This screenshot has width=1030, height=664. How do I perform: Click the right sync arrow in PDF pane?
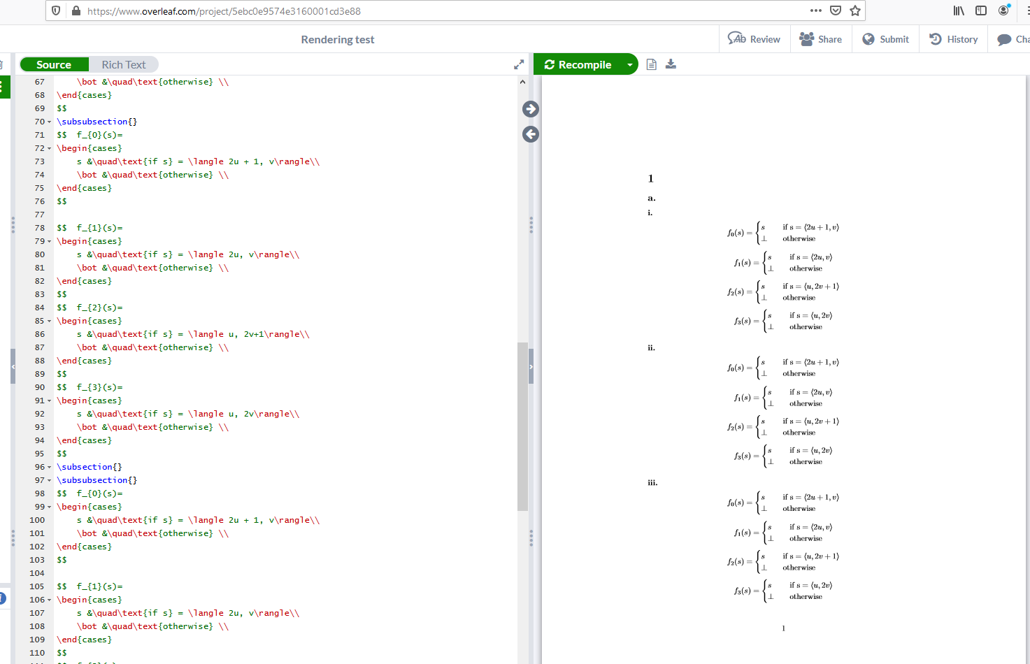click(x=530, y=109)
